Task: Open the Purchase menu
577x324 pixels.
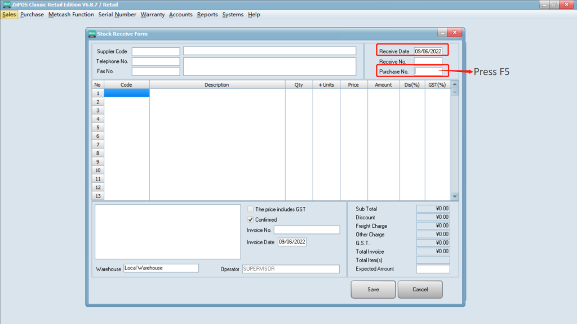Action: point(32,15)
